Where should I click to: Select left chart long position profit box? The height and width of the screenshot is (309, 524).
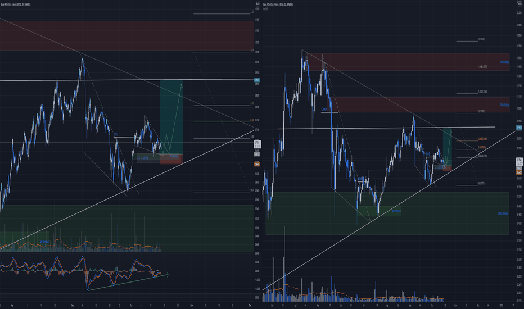pyautogui.click(x=171, y=117)
